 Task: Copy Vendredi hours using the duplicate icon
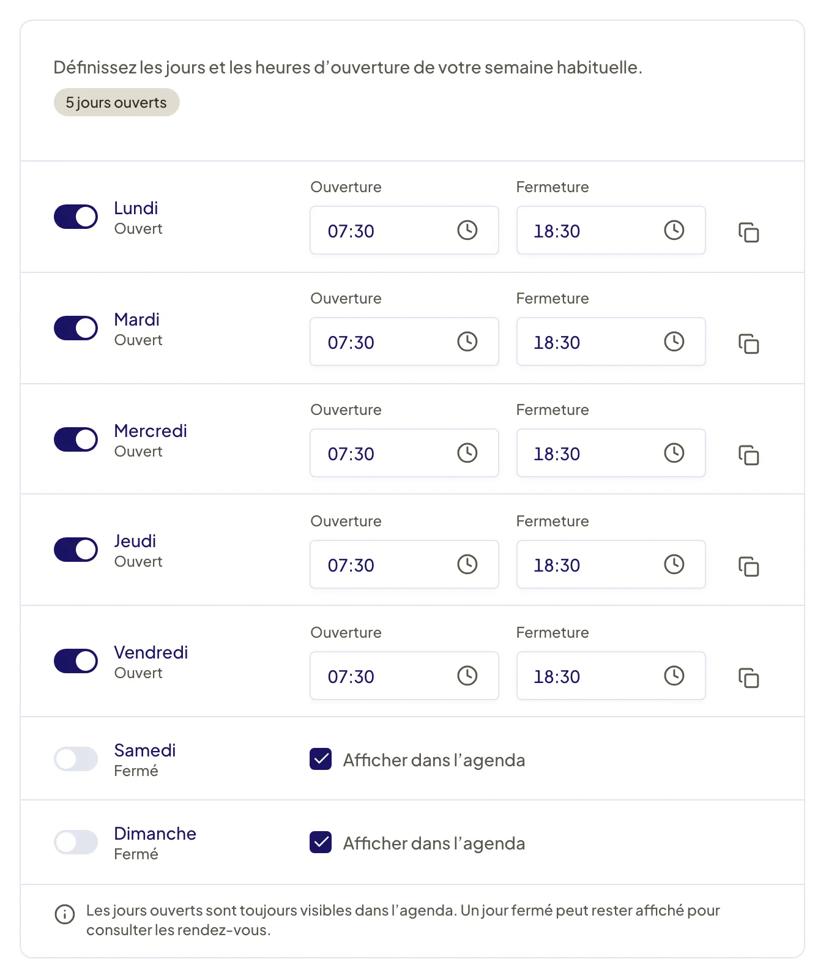(x=748, y=678)
